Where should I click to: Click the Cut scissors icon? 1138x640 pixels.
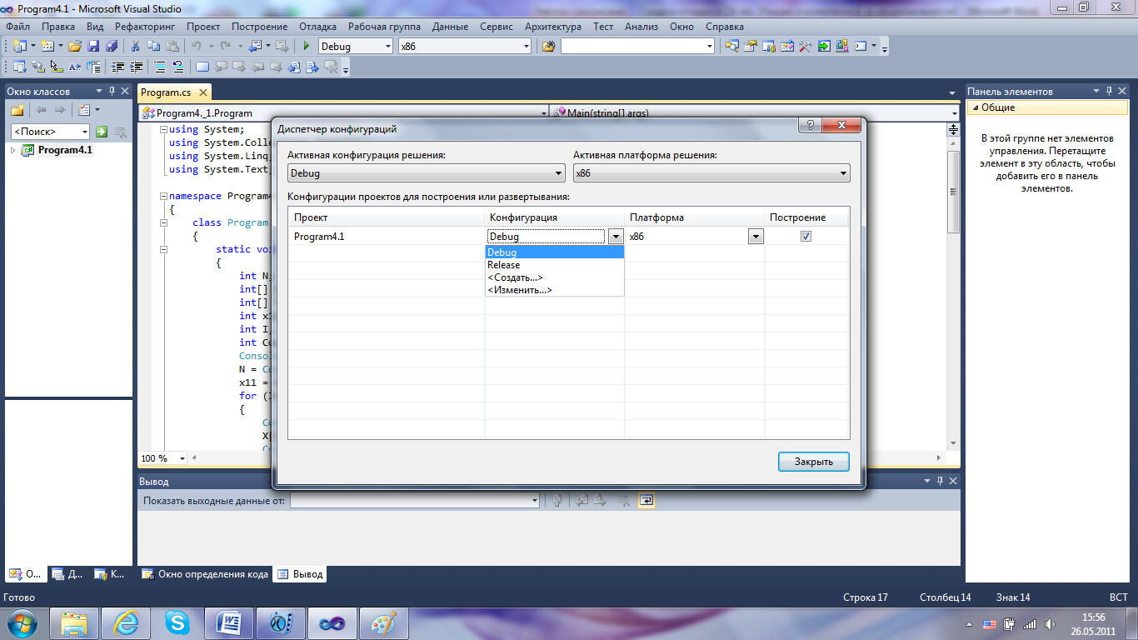[135, 46]
